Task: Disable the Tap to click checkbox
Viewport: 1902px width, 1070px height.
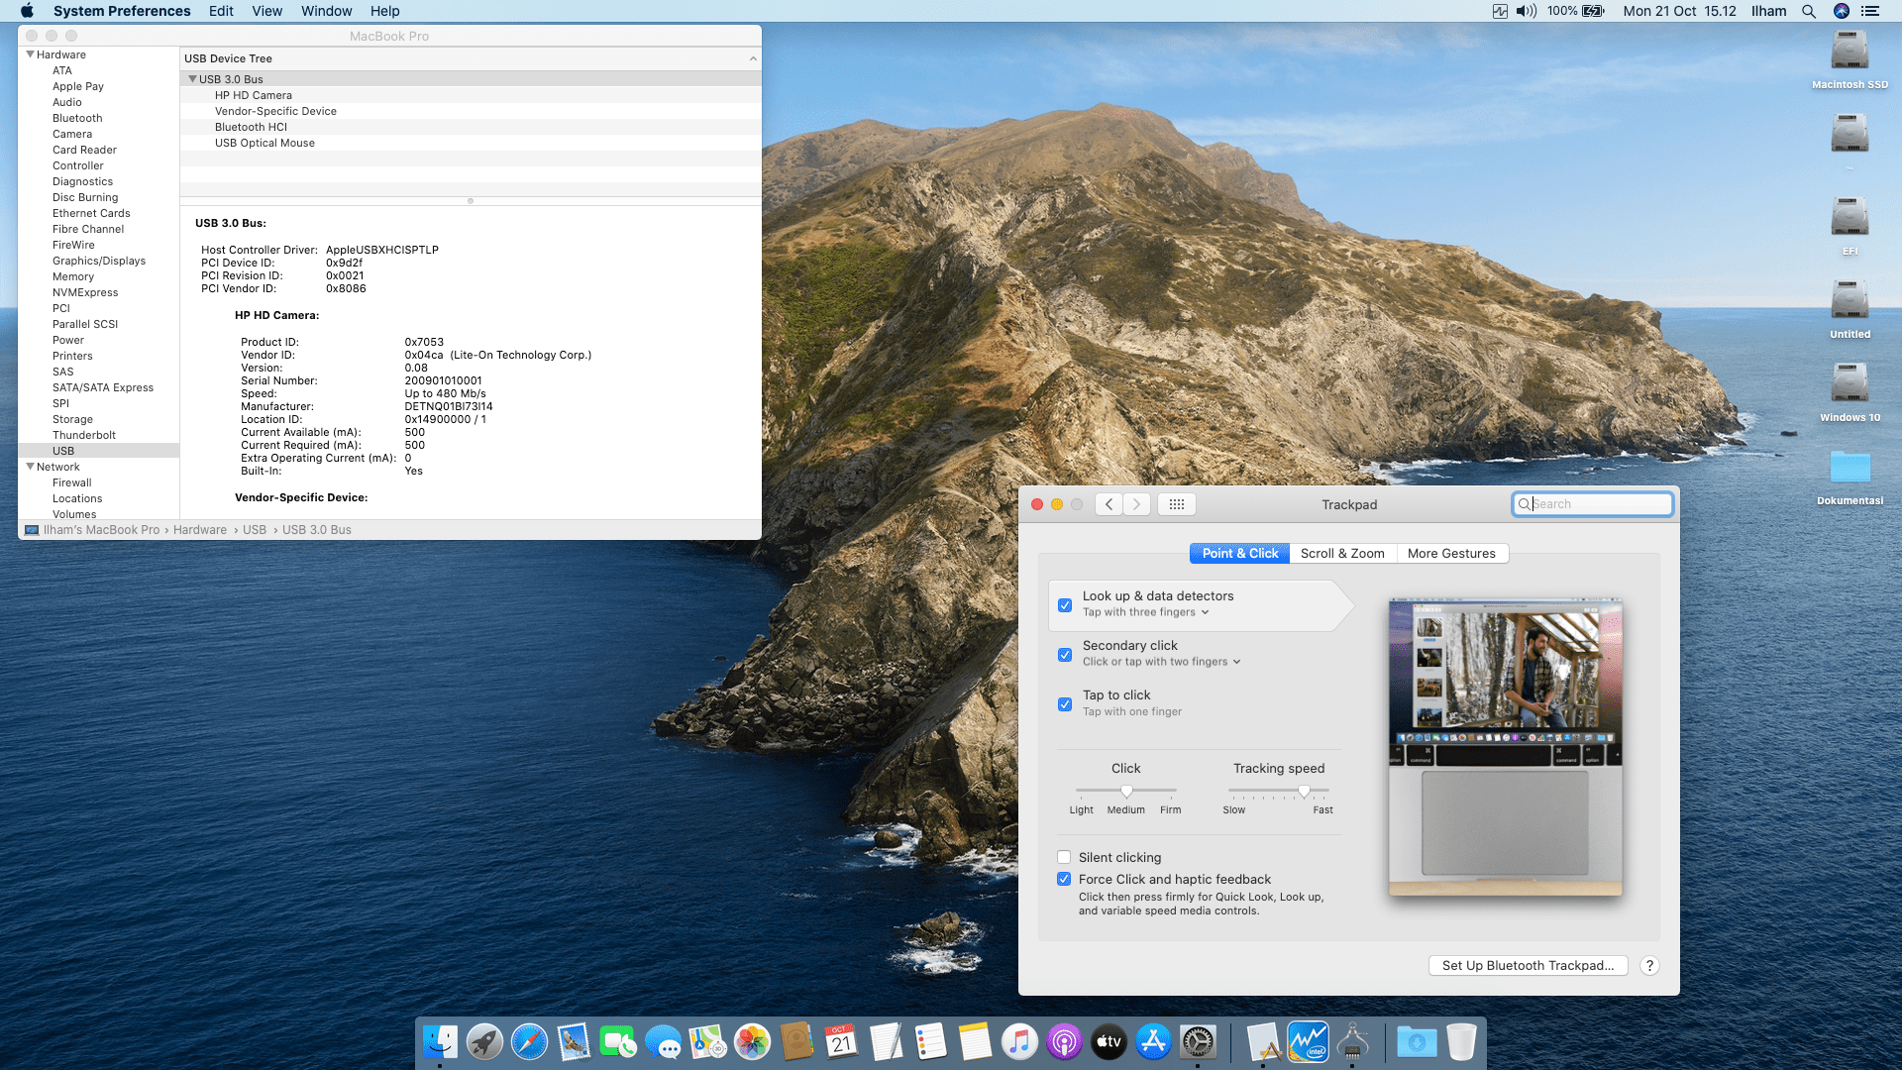Action: tap(1065, 704)
